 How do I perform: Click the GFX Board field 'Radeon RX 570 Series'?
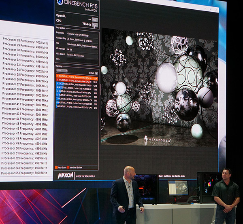(x=83, y=55)
